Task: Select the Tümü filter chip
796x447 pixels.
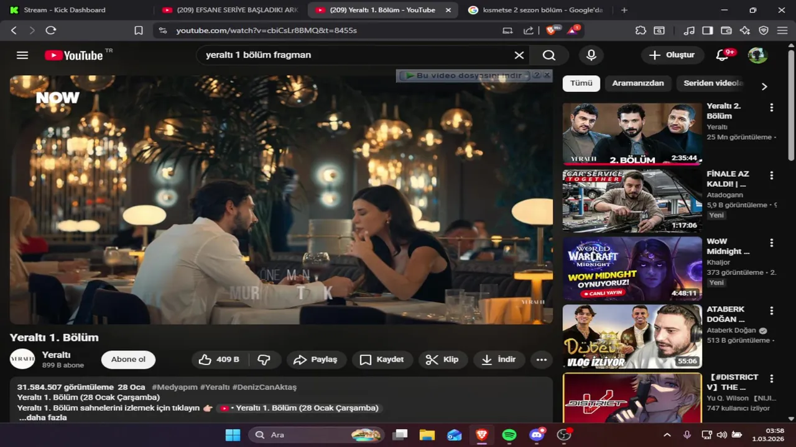Action: [x=581, y=83]
